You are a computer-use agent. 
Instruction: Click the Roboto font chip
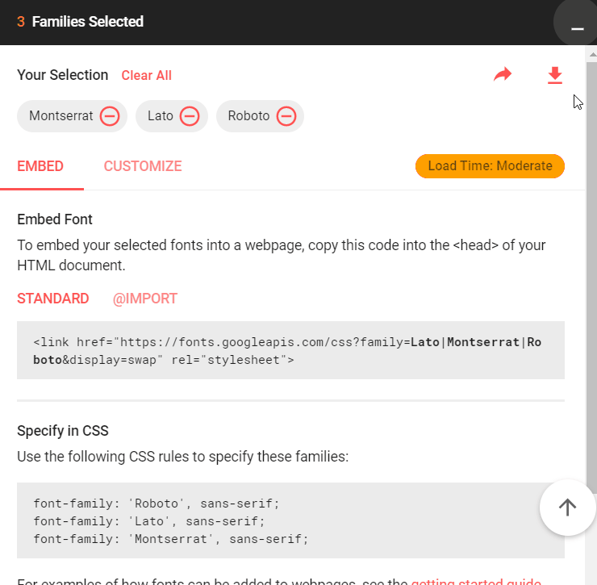point(248,116)
